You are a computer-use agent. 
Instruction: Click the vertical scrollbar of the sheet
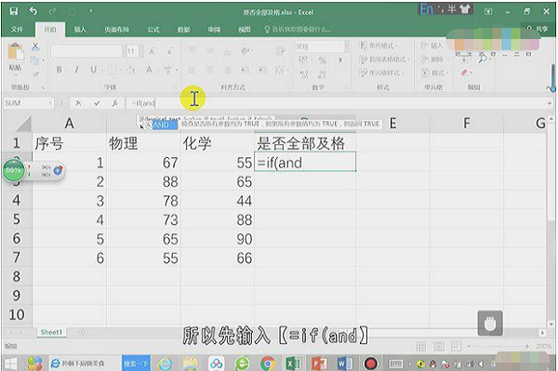coord(551,220)
